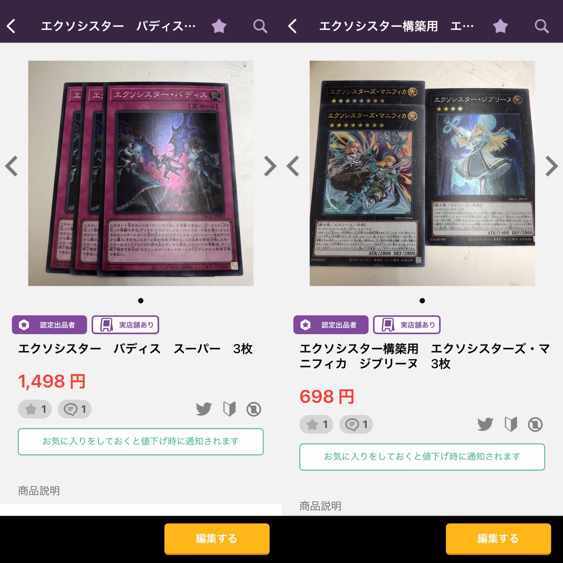Screen dimensions: 563x563
Task: Go back from the right Magnifica listing
Action: pos(292,26)
